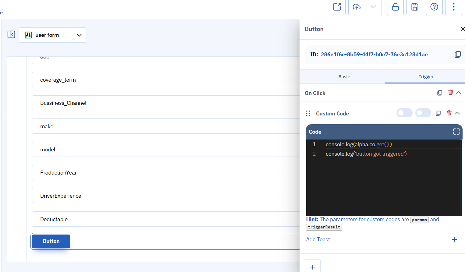Click Add Toast link
The width and height of the screenshot is (465, 272).
point(318,239)
